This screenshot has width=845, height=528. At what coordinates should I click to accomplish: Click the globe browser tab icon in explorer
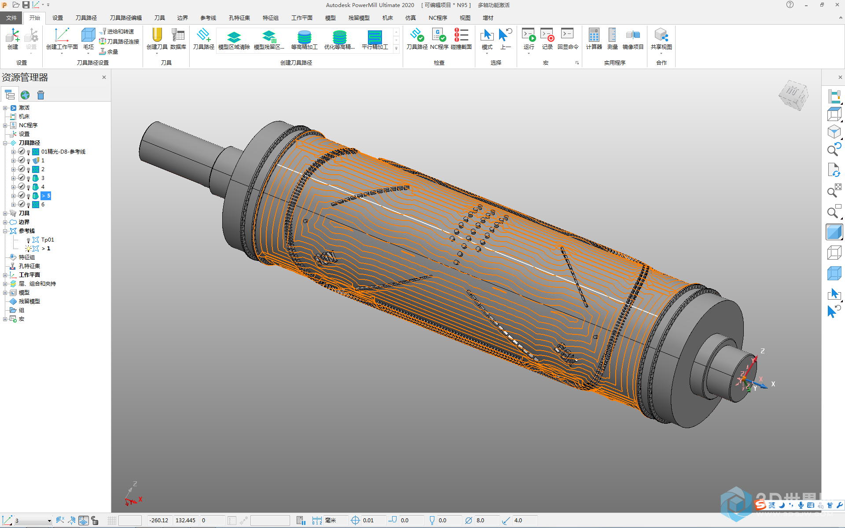tap(25, 95)
